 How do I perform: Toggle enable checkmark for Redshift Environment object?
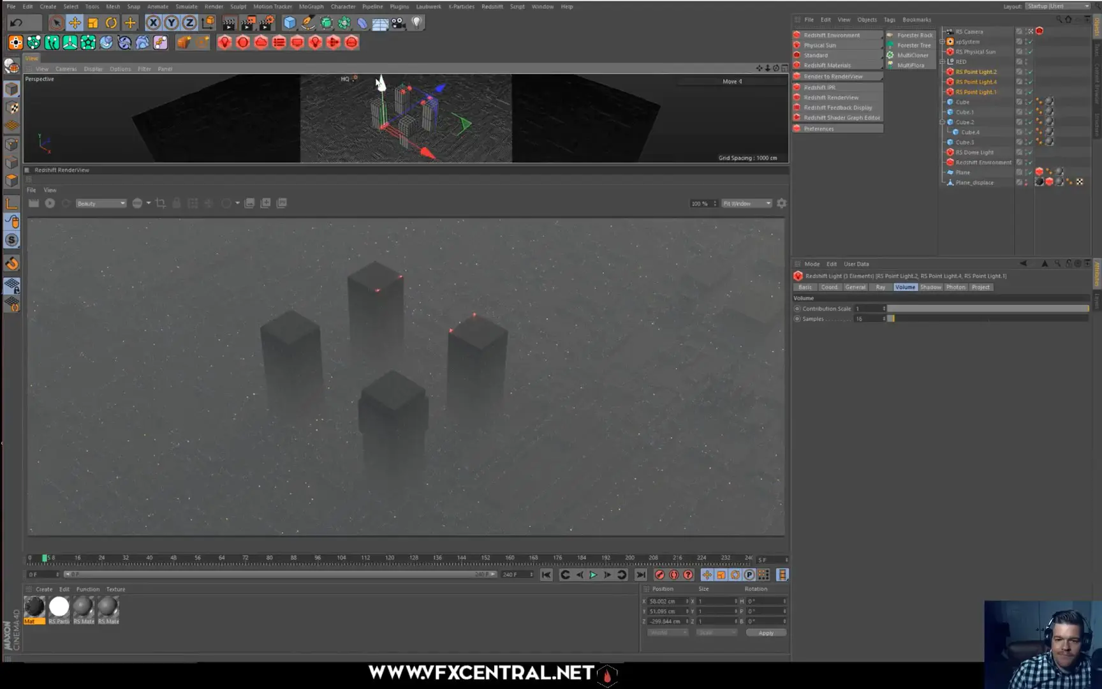1029,162
